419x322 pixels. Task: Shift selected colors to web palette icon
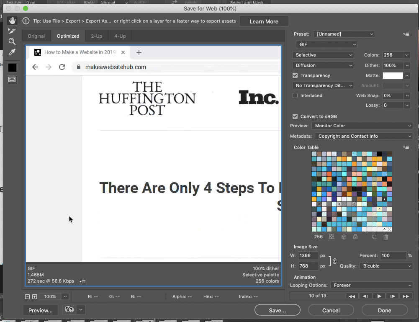point(344,237)
